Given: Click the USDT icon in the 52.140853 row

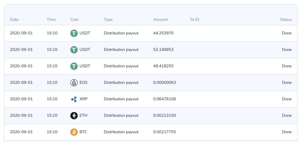Looking at the screenshot, I should (74, 50).
